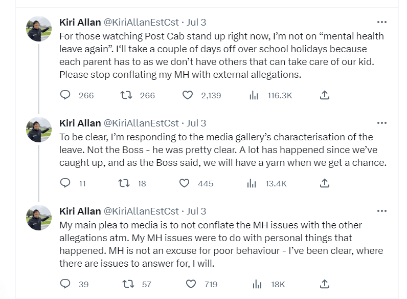407x299 pixels.
Task: View analytics showing 116.3K views
Action: click(254, 95)
